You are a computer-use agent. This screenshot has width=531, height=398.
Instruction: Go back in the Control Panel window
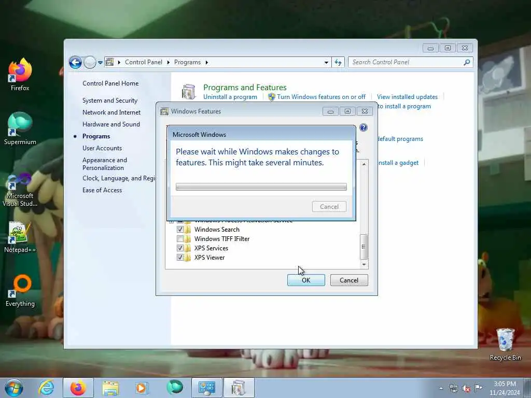click(x=75, y=62)
